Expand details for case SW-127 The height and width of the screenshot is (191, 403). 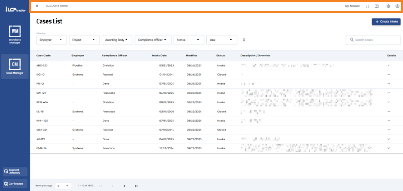[x=389, y=93]
